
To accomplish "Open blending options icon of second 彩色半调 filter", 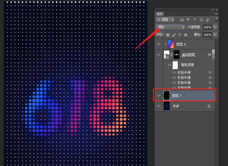I will [x=210, y=78].
